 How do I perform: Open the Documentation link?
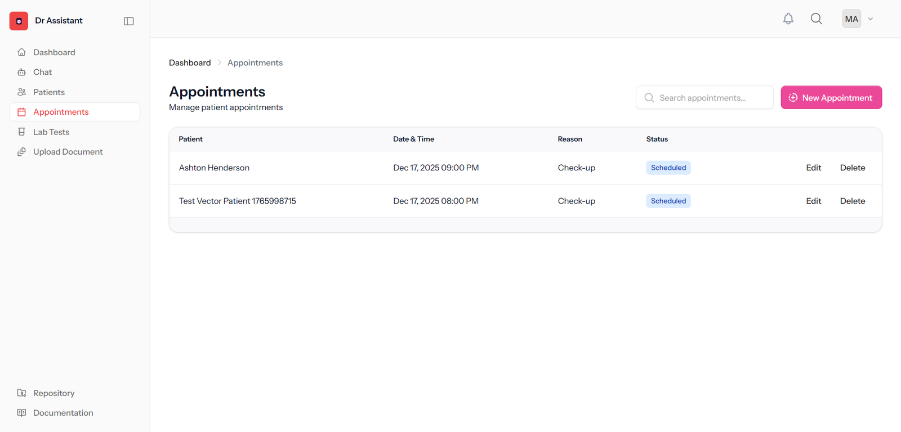pos(75,413)
